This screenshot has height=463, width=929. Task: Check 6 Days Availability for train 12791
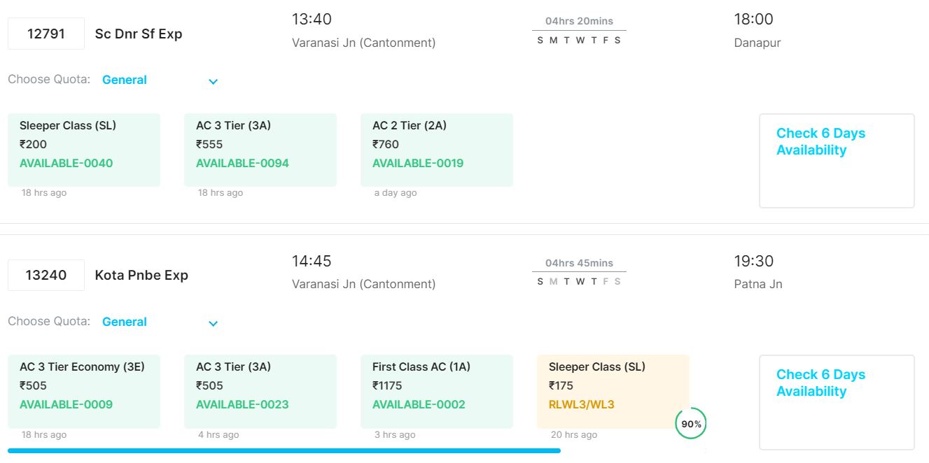click(x=837, y=160)
